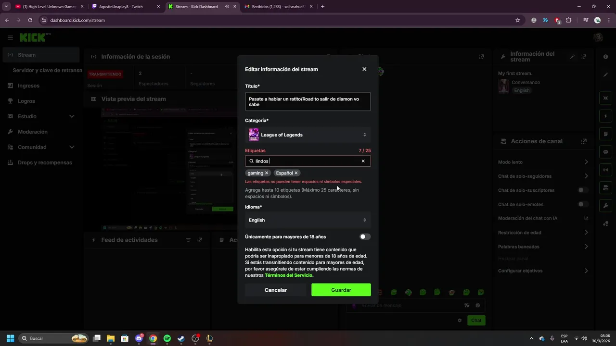The height and width of the screenshot is (346, 616).
Task: Pop out the Información del stream panel
Action: coord(584,57)
